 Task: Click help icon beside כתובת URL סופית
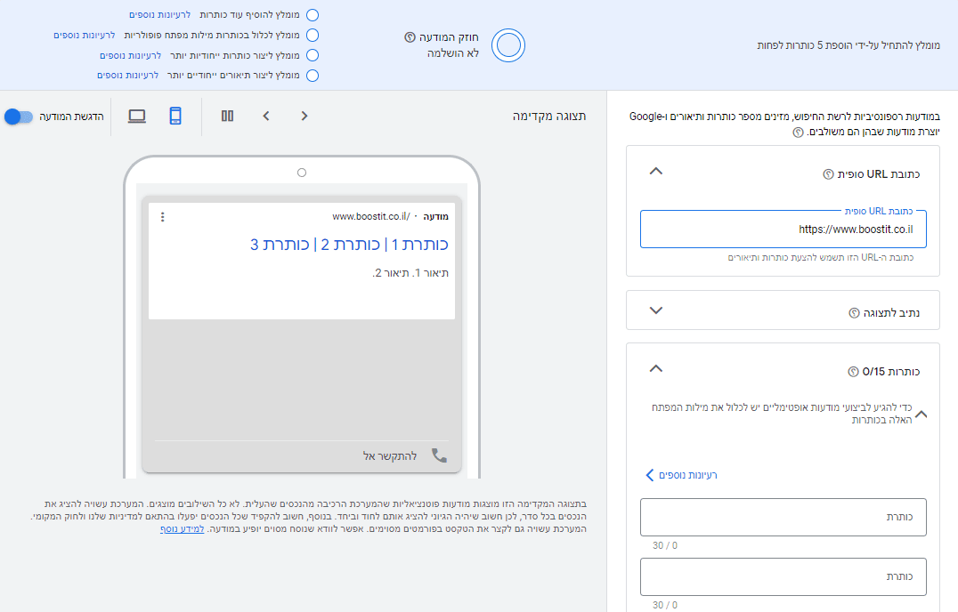coord(828,174)
